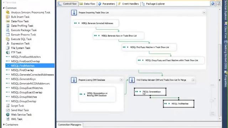Collapse the Common toolbox section
Image resolution: width=228 pixels, height=128 pixels.
[x=4, y=8]
